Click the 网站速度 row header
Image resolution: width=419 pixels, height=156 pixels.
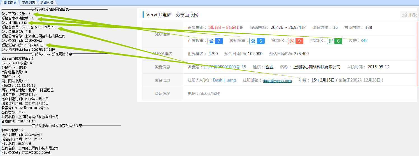pos(162,94)
